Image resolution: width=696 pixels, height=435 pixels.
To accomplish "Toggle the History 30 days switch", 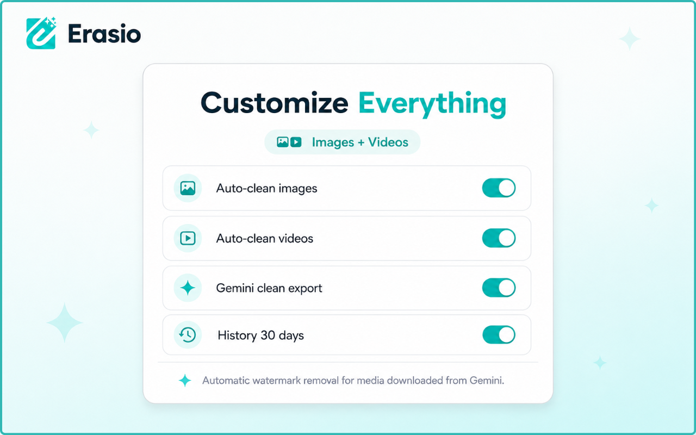I will tap(499, 335).
